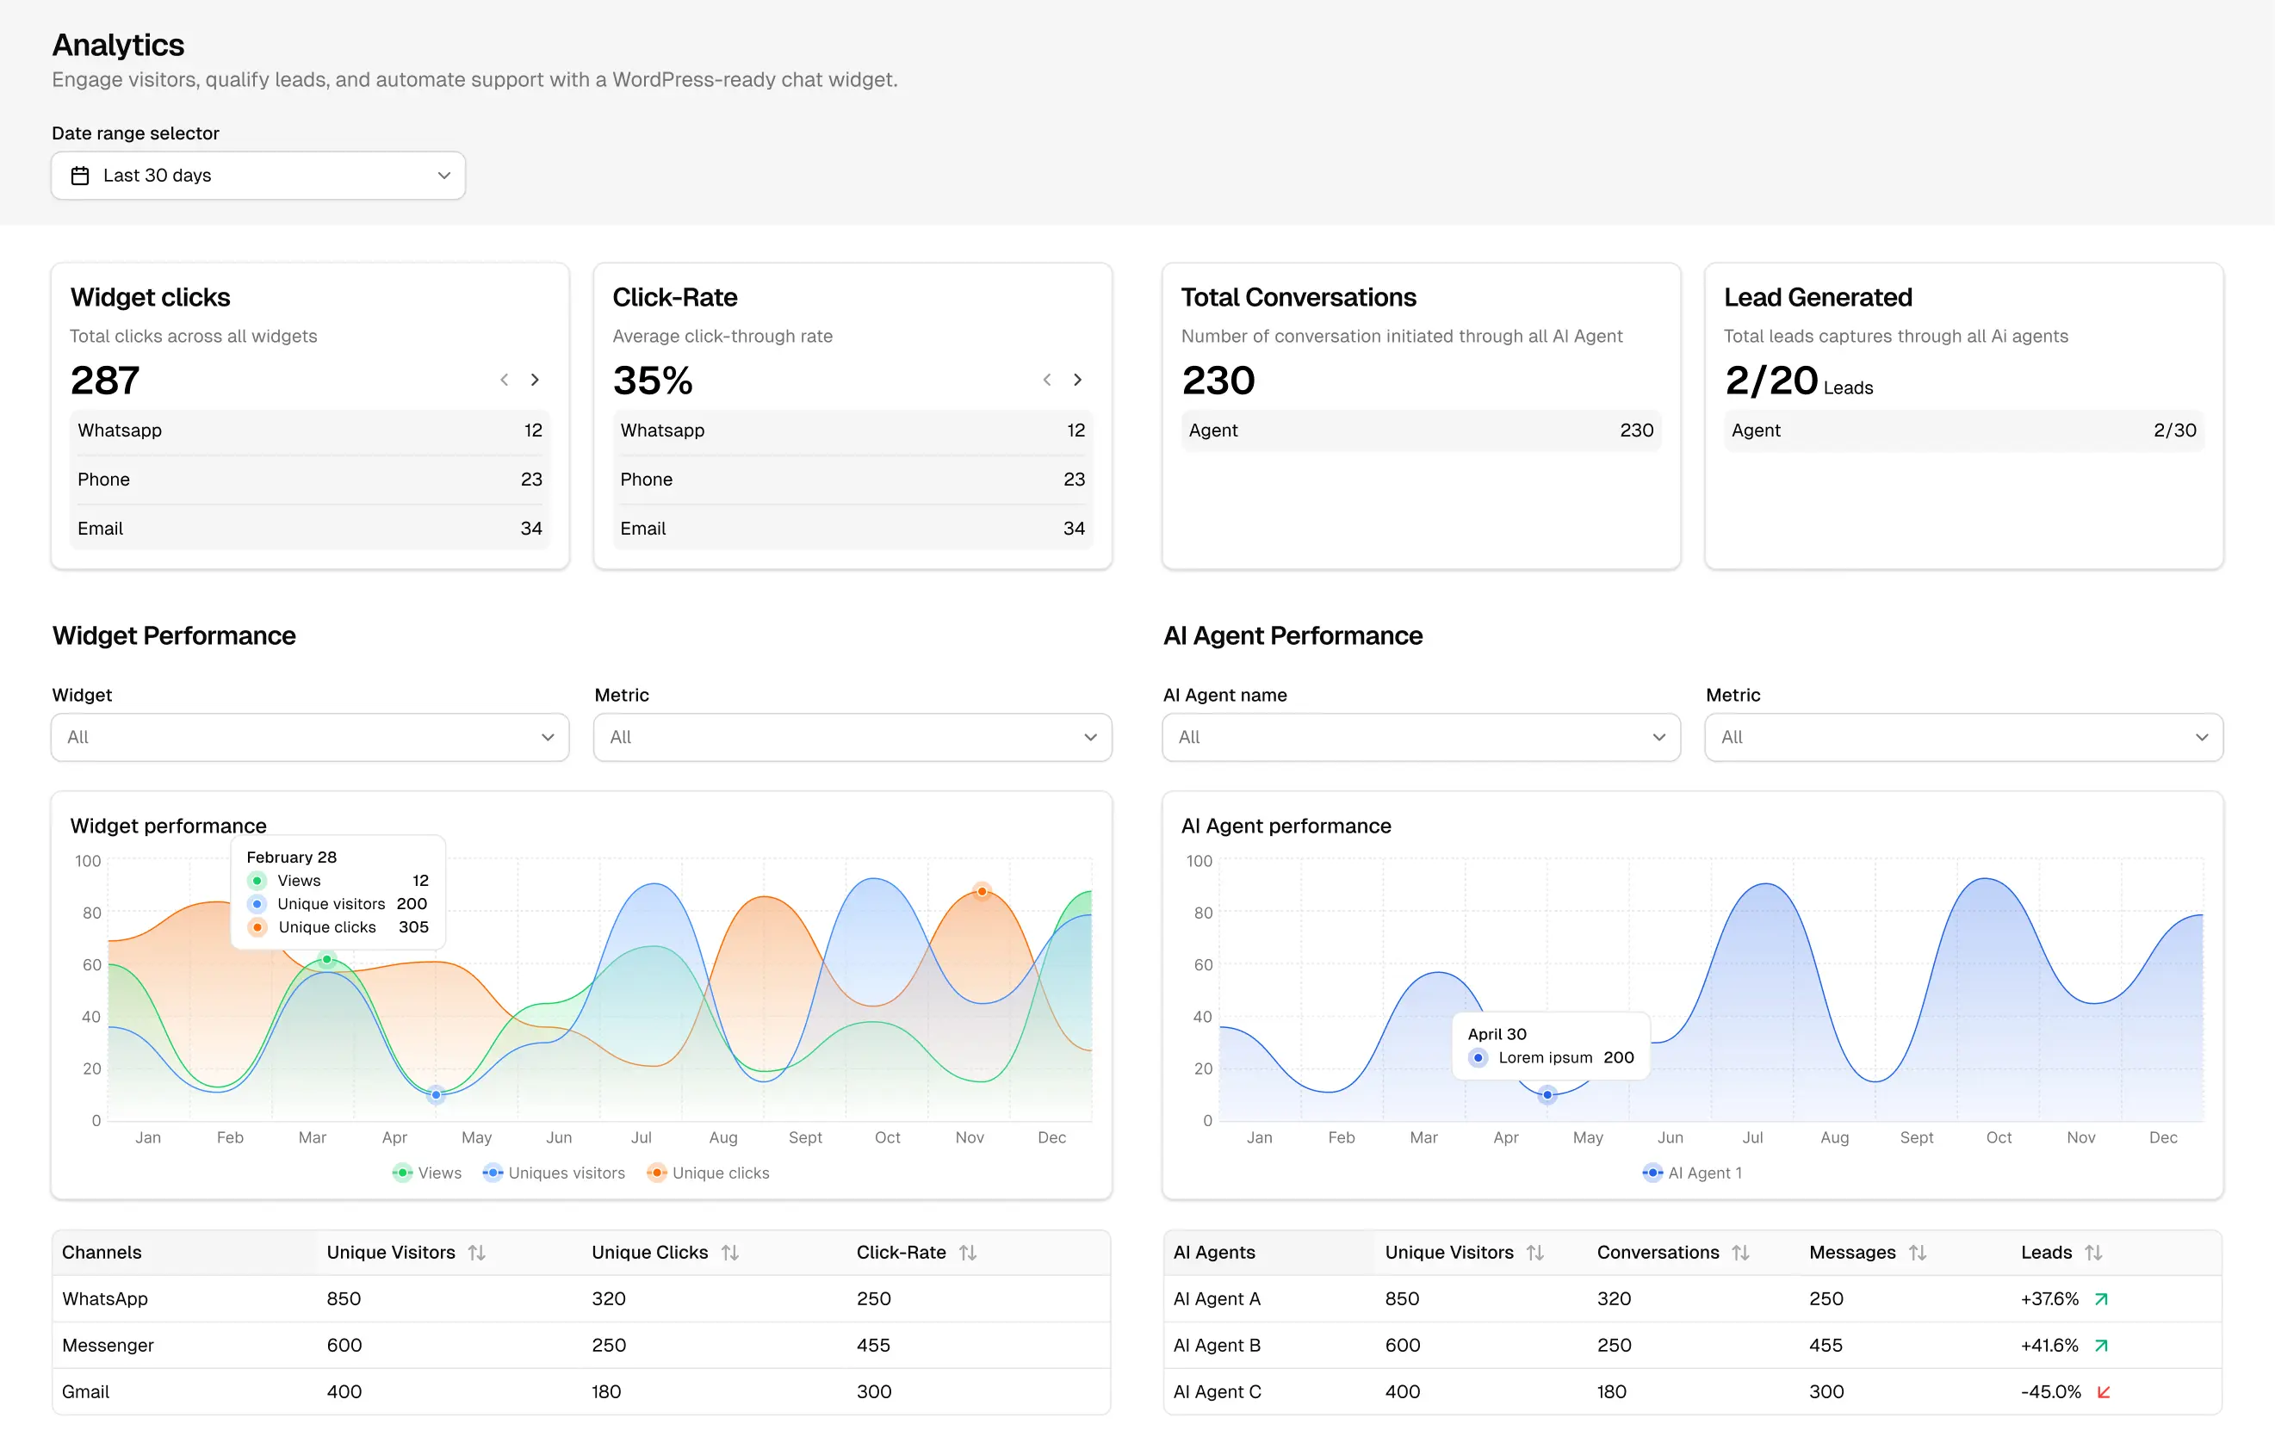This screenshot has width=2275, height=1449.
Task: Open AI Agent Performance Metric dropdown
Action: tap(1963, 738)
